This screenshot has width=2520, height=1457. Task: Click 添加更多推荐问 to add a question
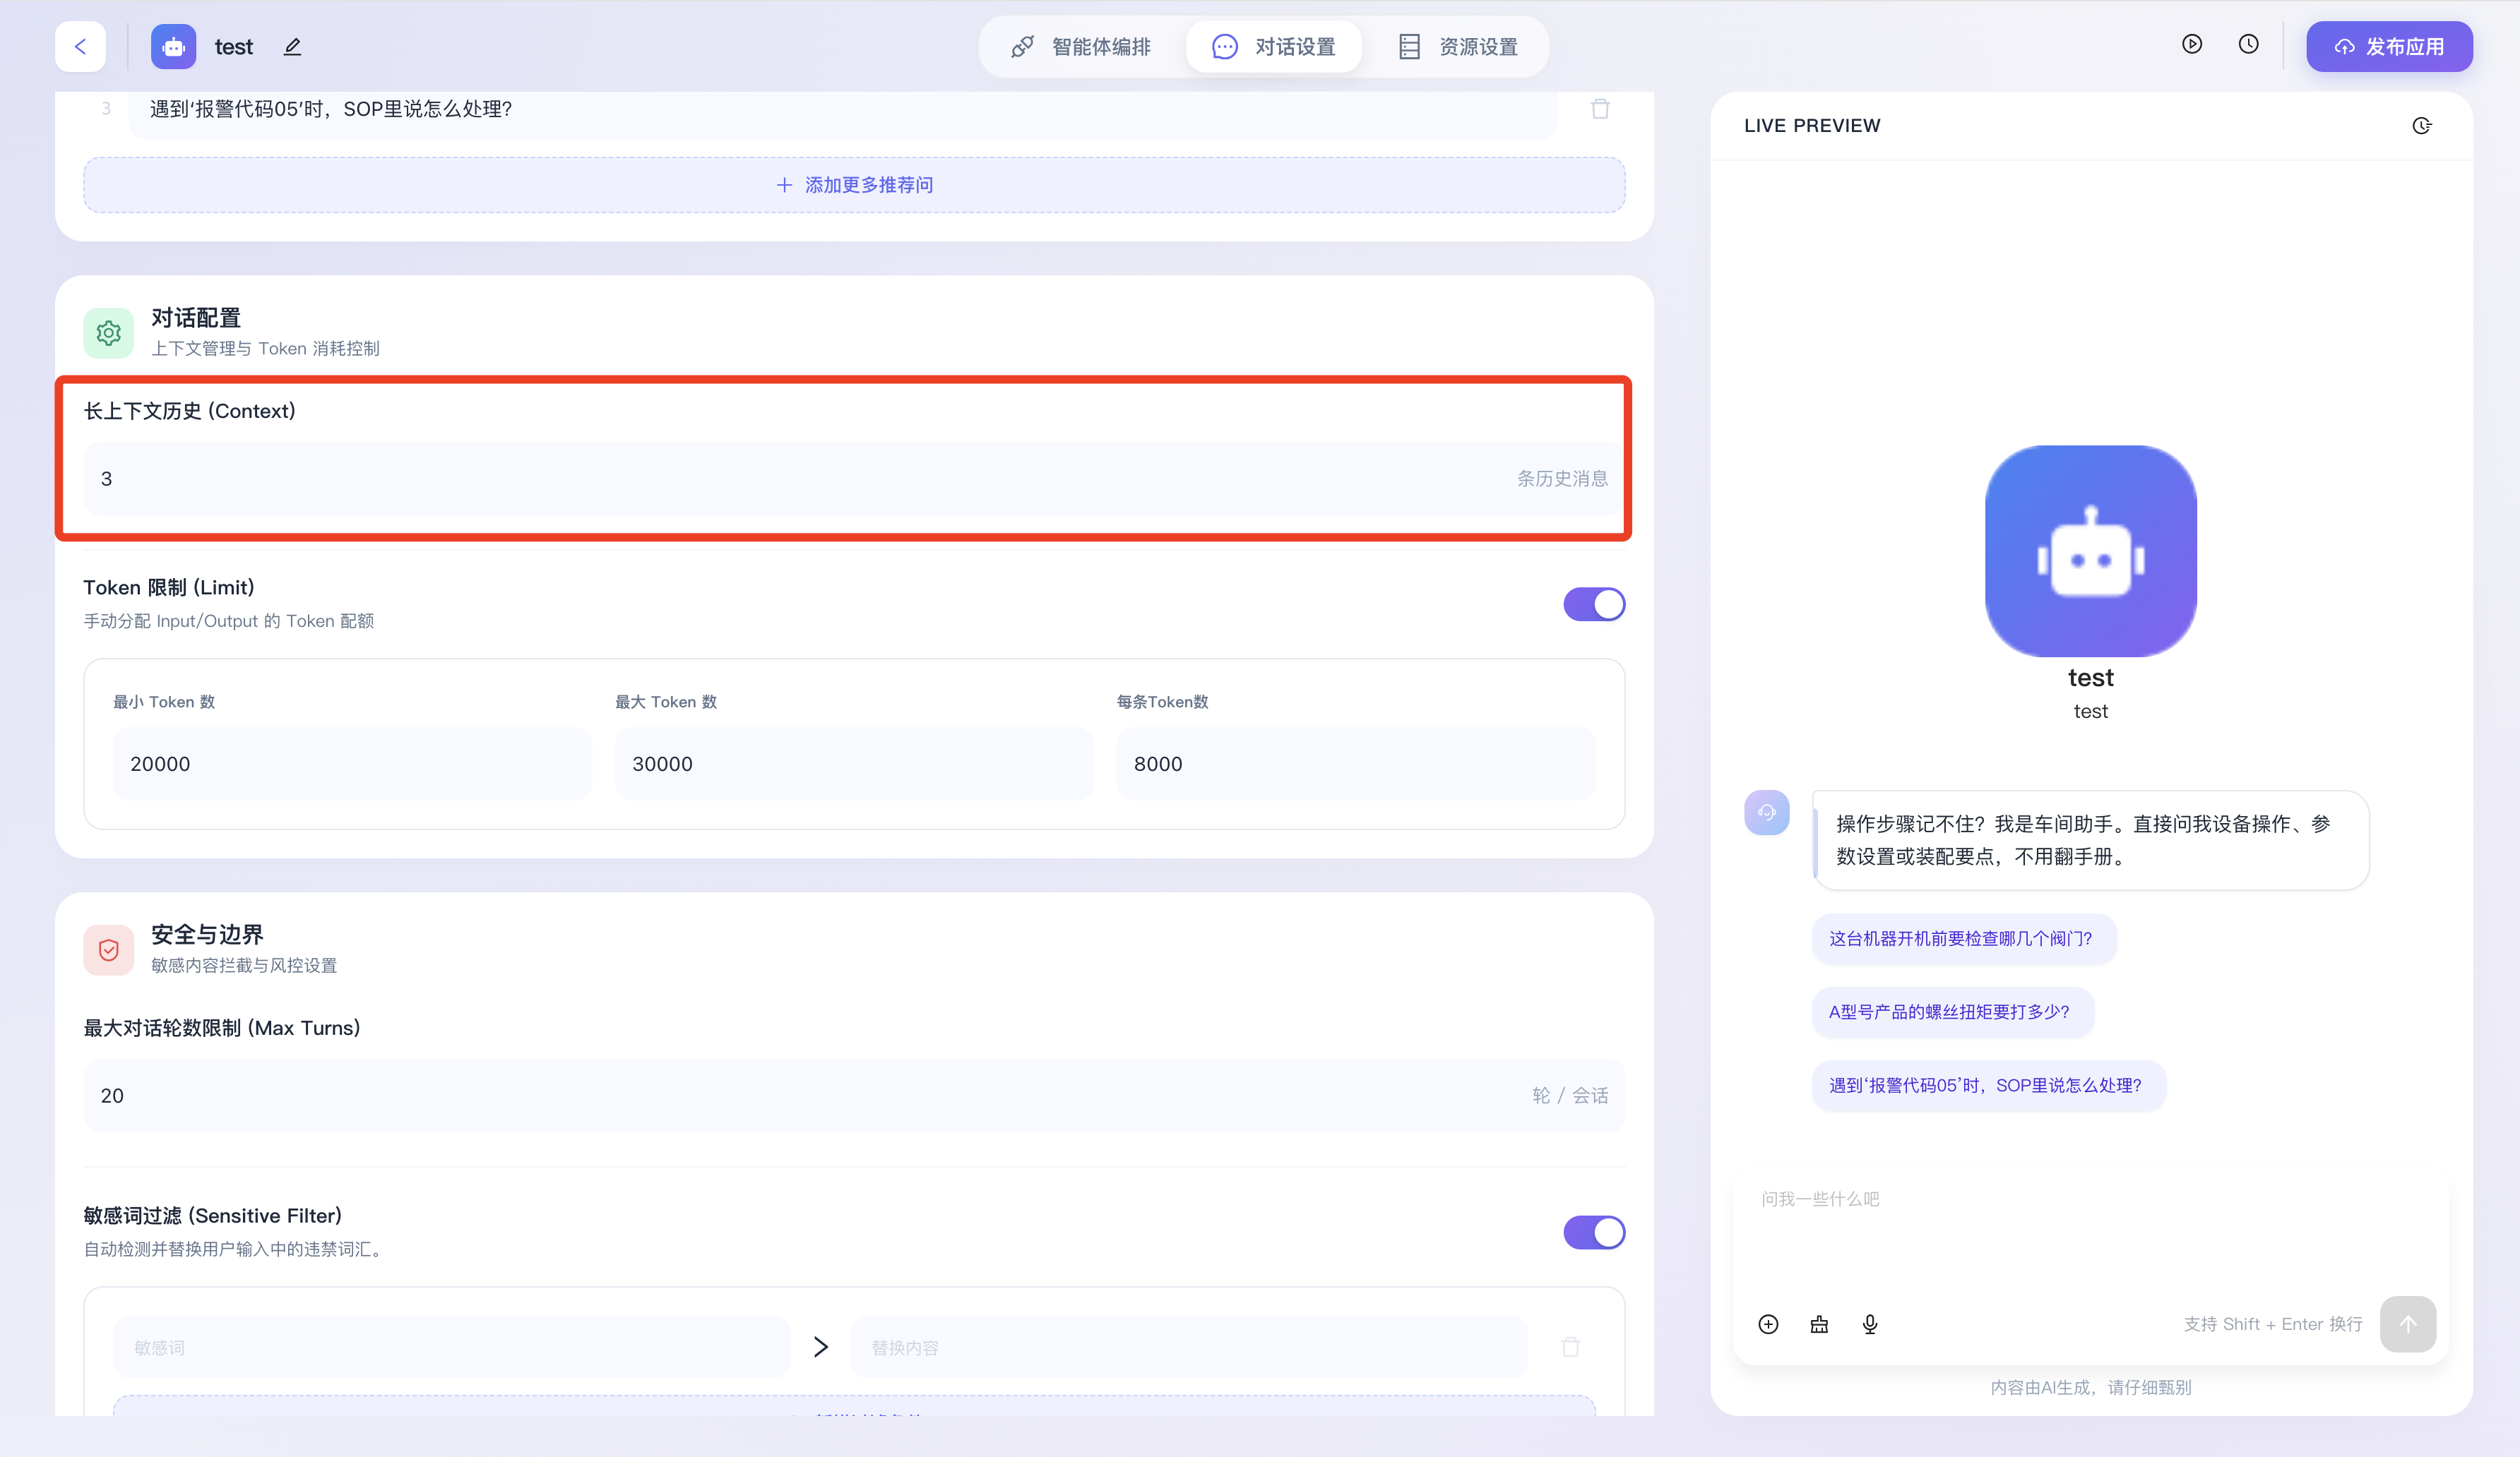click(854, 185)
